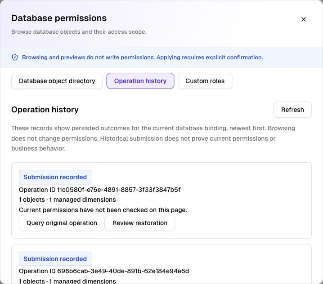
Task: Click first Submission recorded status badge
Action: click(x=55, y=177)
